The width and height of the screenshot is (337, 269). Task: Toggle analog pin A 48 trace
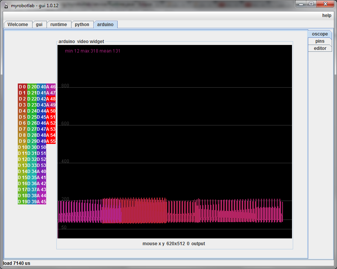click(51, 99)
